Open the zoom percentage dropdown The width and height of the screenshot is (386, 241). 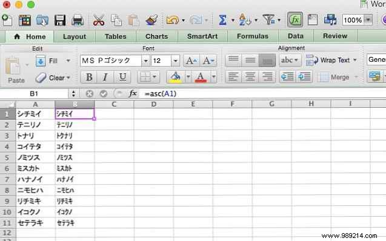[368, 19]
